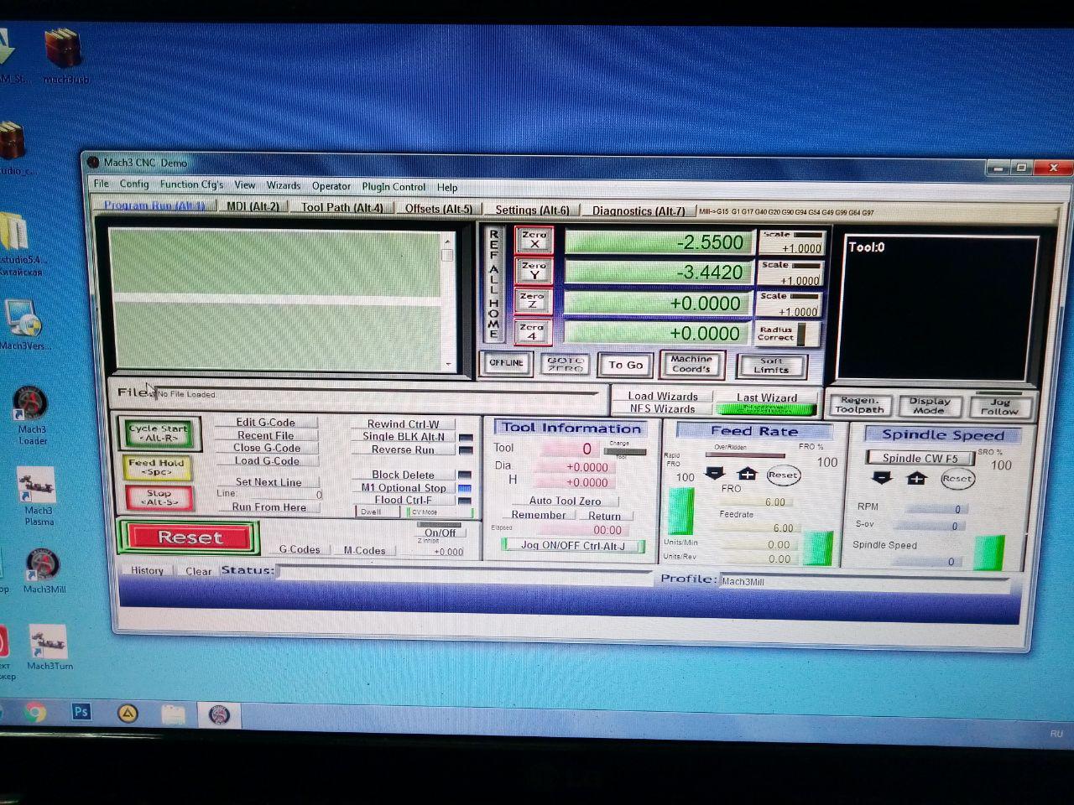Screen dimensions: 1074x805
Task: Open Photoshop from the taskbar
Action: tap(81, 712)
